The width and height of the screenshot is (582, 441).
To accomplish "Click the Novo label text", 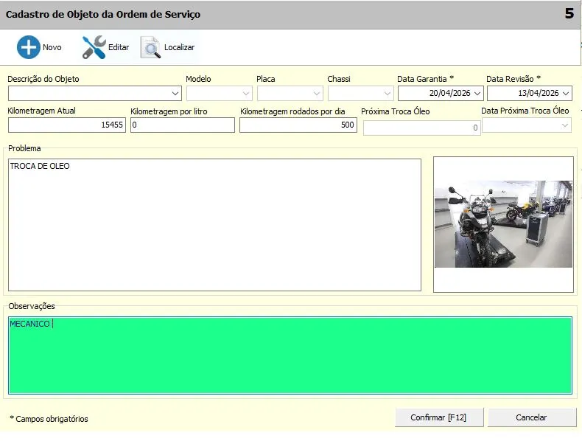I will coord(52,47).
